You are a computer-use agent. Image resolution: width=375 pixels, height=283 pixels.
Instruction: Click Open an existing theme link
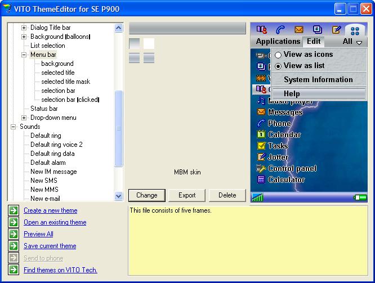55,222
